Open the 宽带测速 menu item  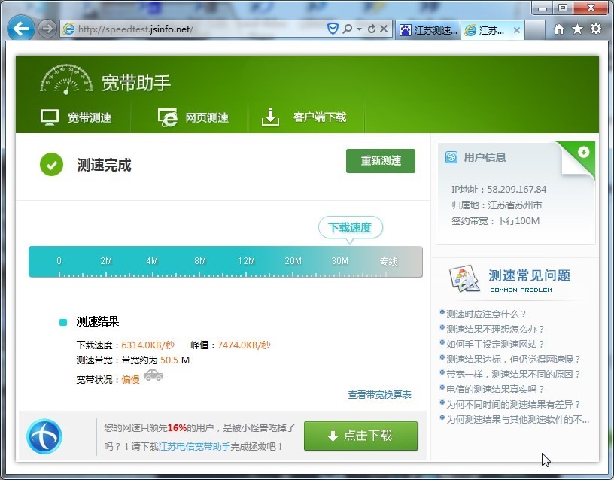point(90,117)
